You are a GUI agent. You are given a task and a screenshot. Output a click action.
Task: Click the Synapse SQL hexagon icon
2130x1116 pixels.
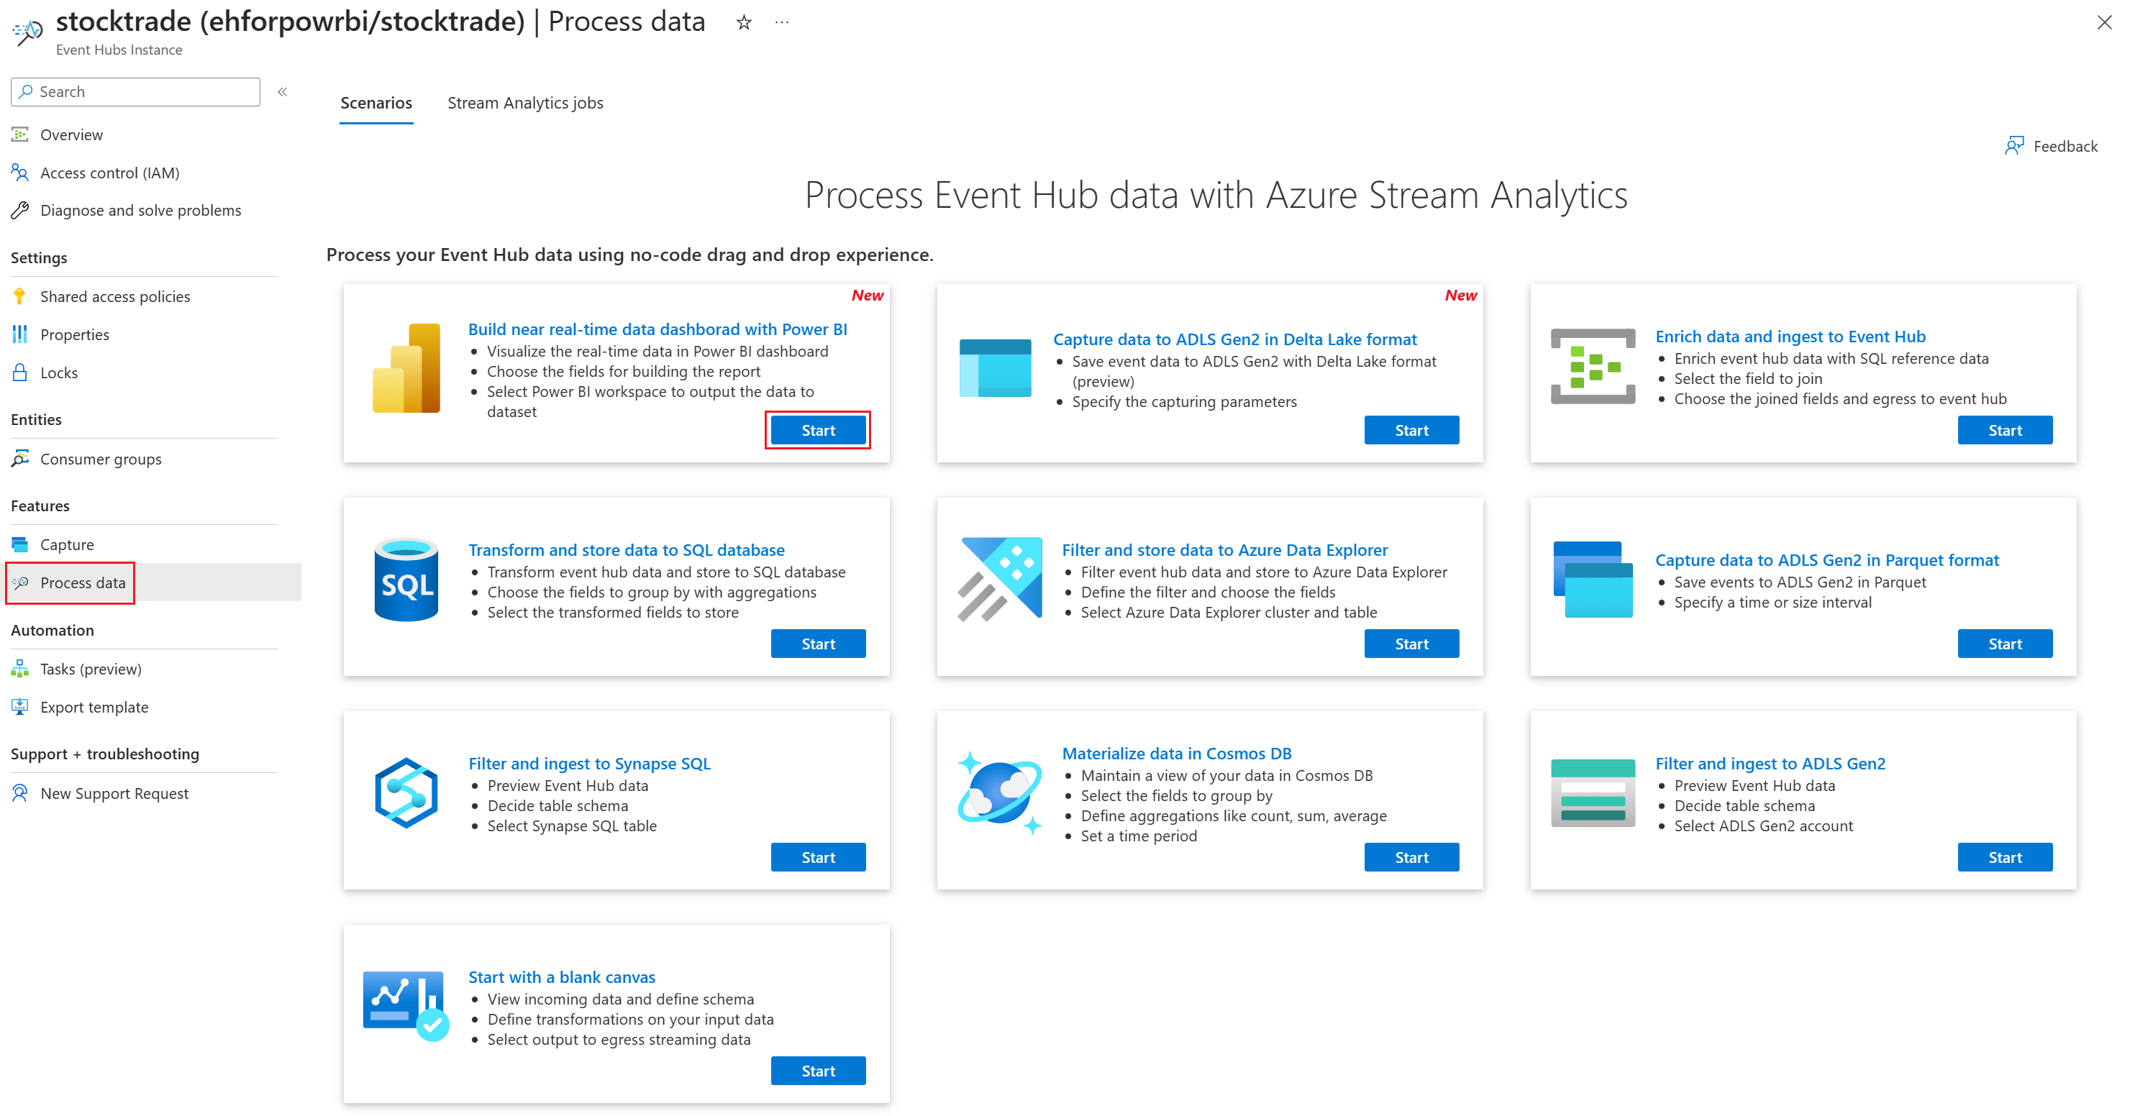point(406,792)
